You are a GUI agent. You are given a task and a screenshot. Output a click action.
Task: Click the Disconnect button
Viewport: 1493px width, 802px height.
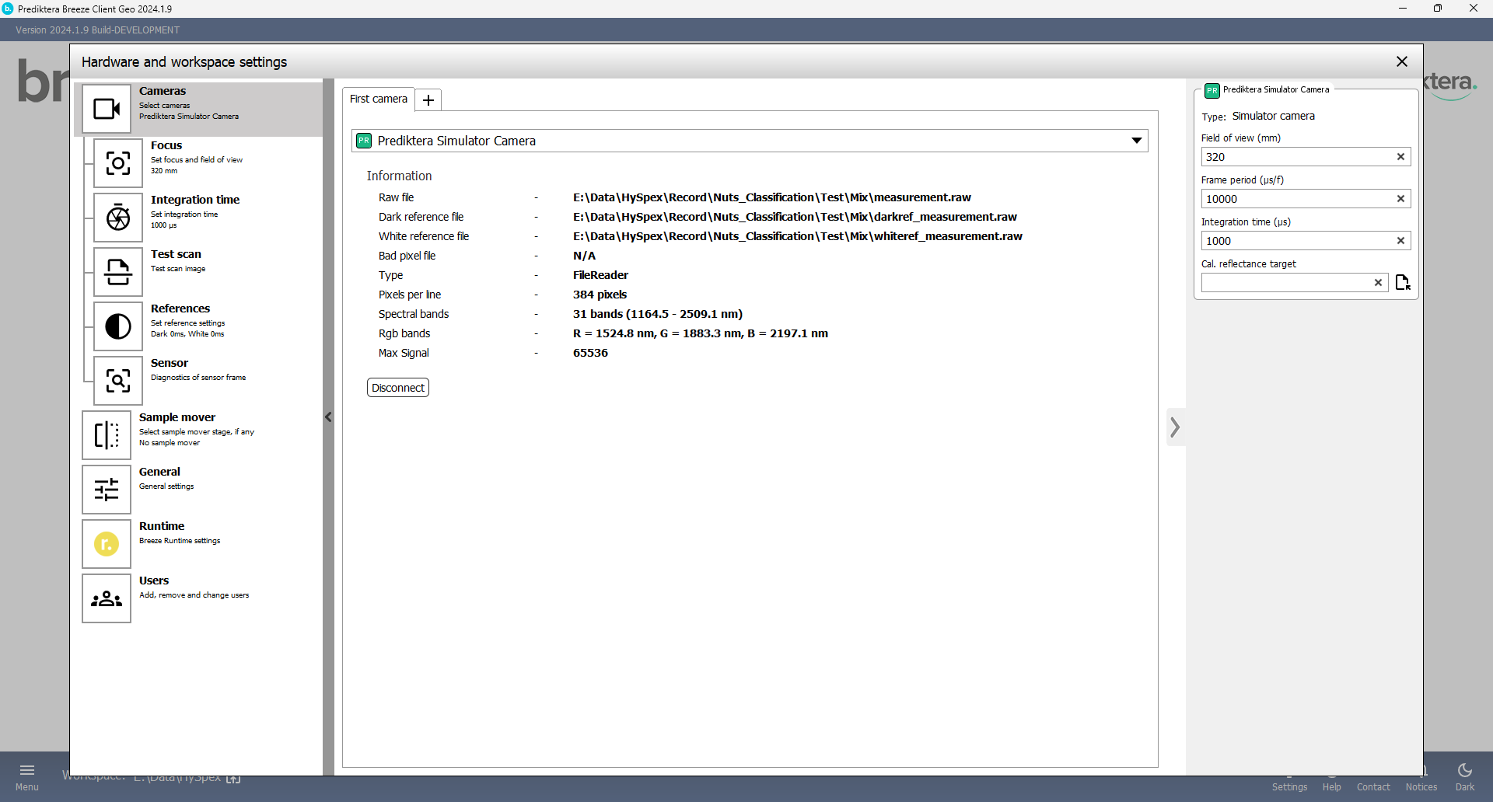tap(398, 388)
